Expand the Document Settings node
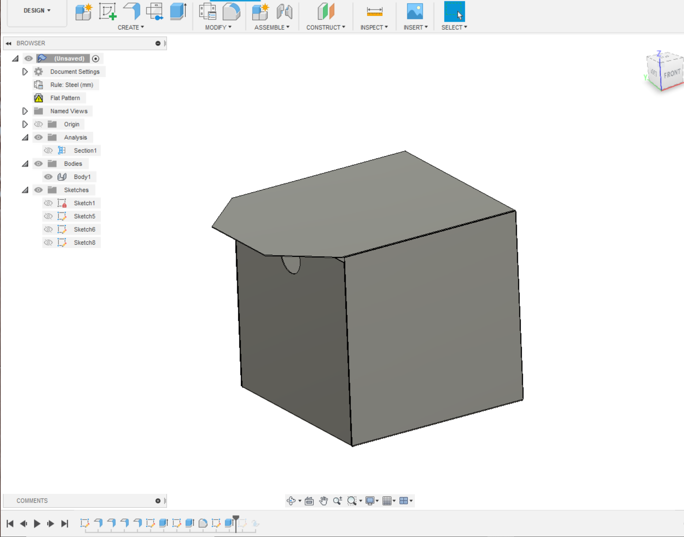 pyautogui.click(x=25, y=72)
